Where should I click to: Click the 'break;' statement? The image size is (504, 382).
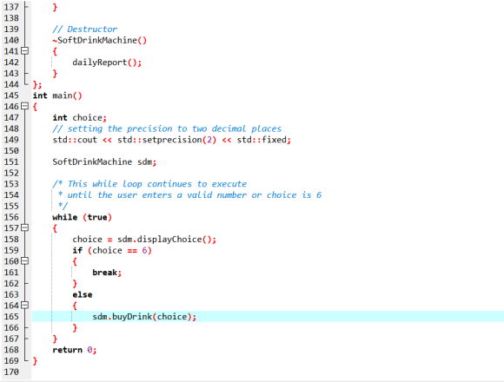pyautogui.click(x=107, y=273)
